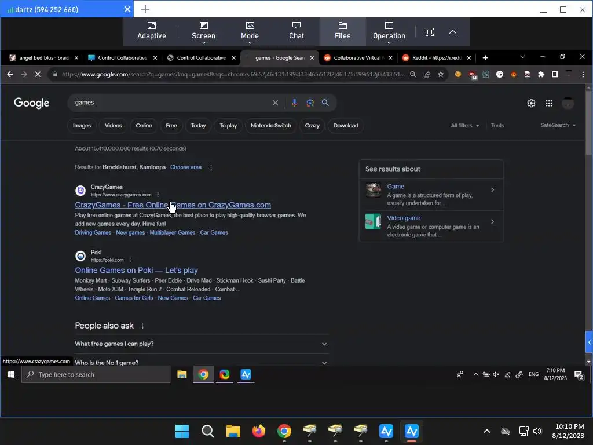Open Google apps grid

[549, 103]
